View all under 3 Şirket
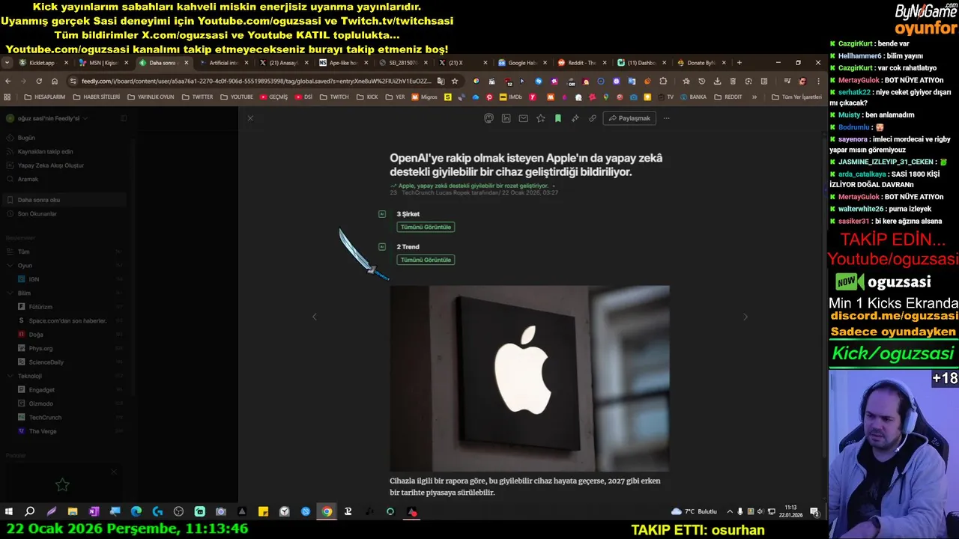The image size is (959, 539). point(426,227)
